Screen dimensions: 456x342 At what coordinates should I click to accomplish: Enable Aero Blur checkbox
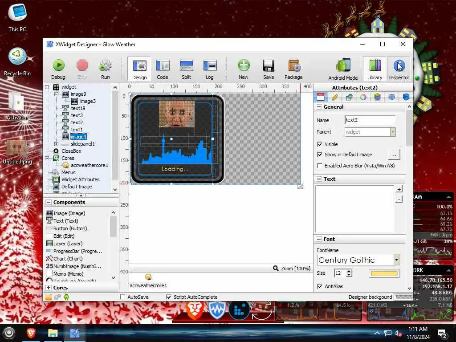tap(320, 166)
